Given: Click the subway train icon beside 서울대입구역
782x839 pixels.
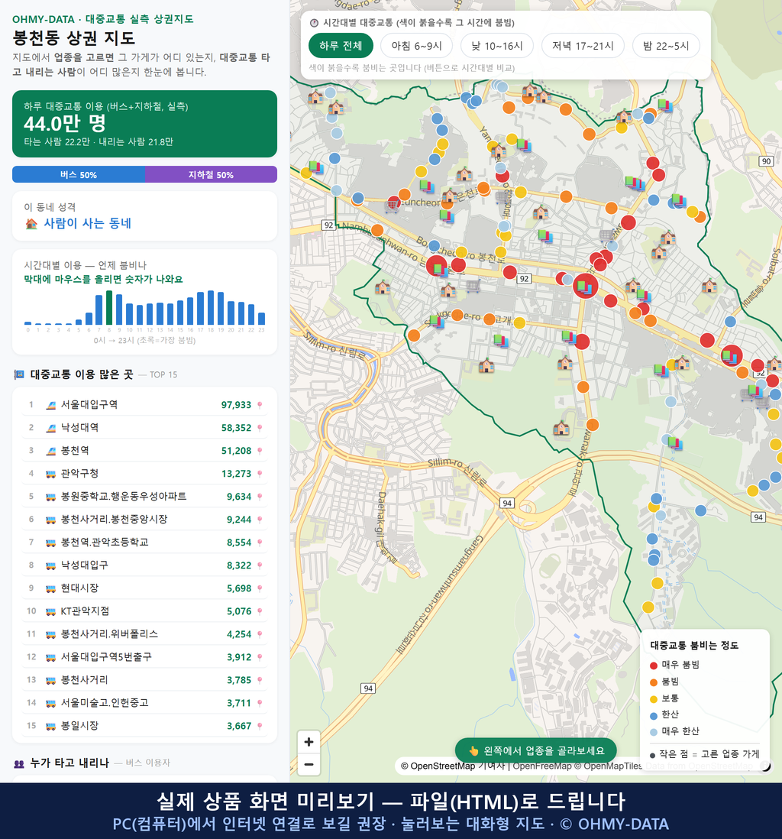Looking at the screenshot, I should point(51,405).
